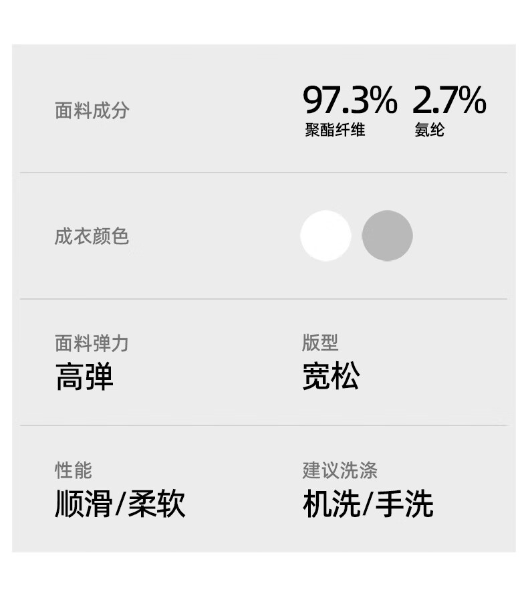Click the 面料成分 label
The height and width of the screenshot is (596, 528).
tap(92, 110)
